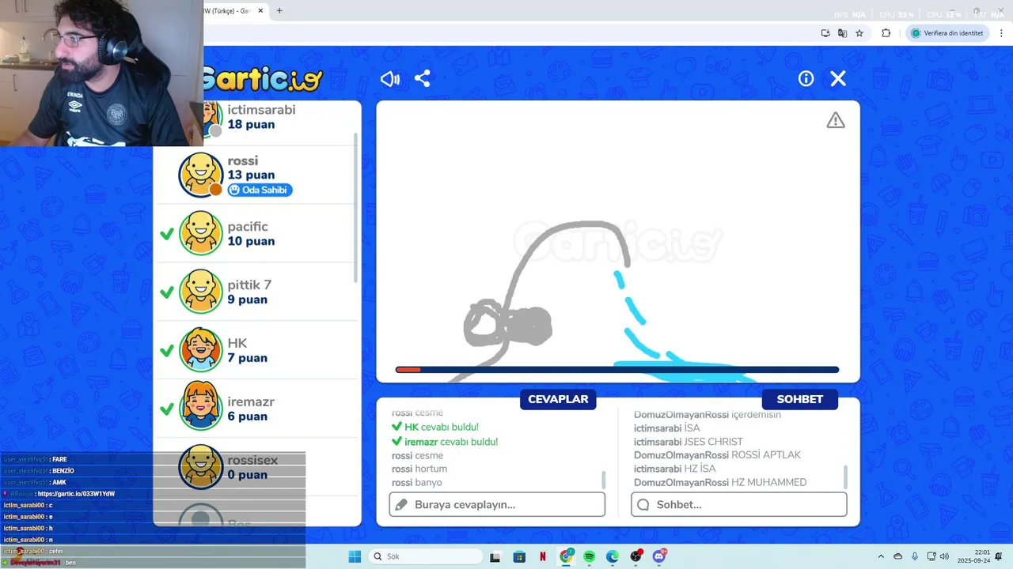
Task: Click the speech bubble icon in chat field
Action: pyautogui.click(x=643, y=504)
